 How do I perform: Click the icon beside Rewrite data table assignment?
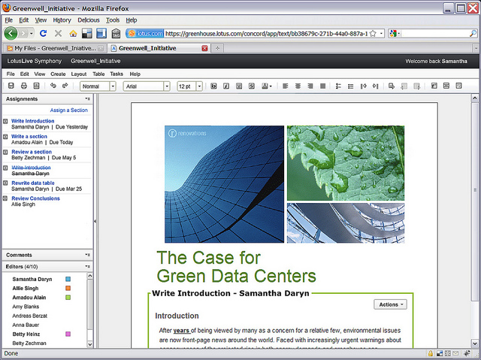click(x=5, y=183)
